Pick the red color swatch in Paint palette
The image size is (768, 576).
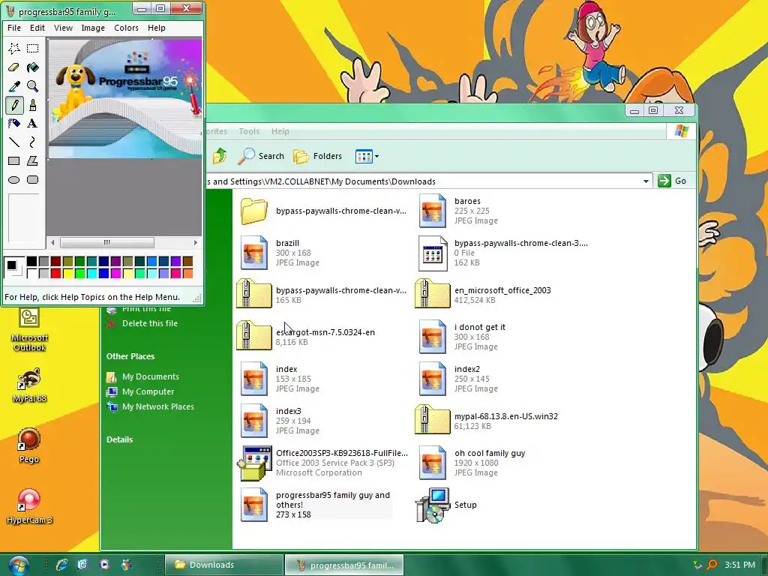point(55,273)
